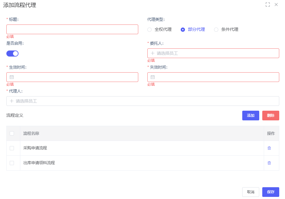Click plus icon in 委托人 field

click(x=153, y=53)
